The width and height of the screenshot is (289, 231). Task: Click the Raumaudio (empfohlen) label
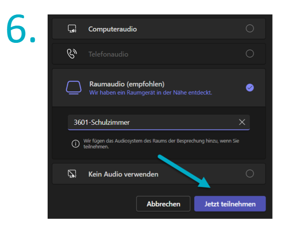tap(127, 84)
